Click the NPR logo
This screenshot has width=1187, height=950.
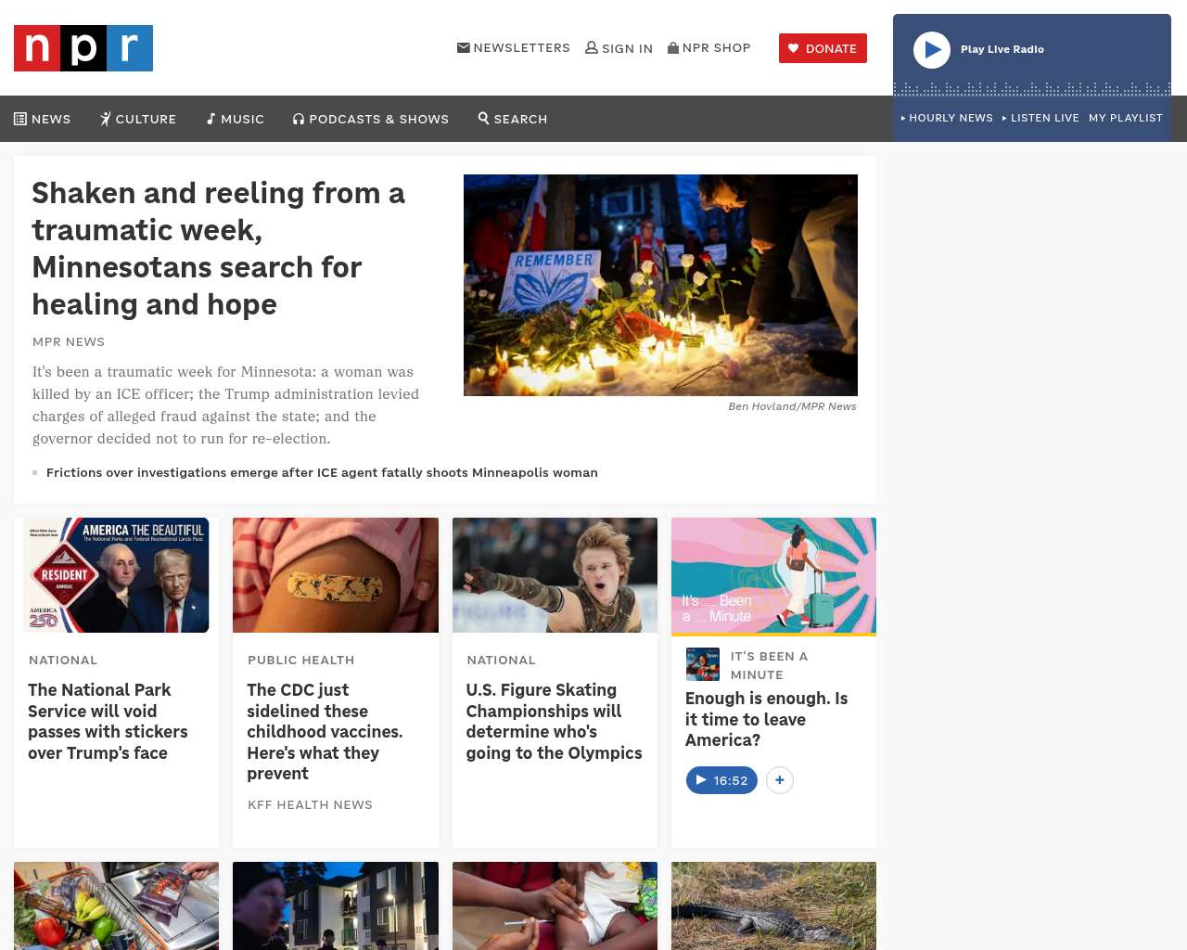83,48
